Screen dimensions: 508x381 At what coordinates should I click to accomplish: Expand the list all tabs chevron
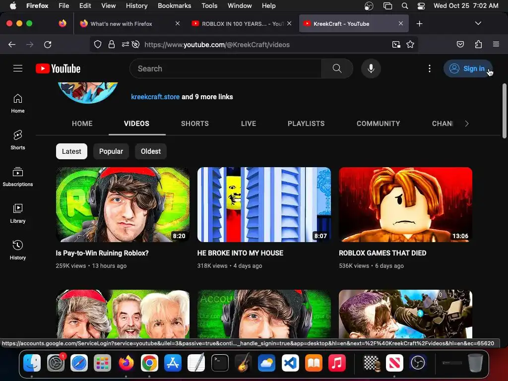(x=478, y=23)
